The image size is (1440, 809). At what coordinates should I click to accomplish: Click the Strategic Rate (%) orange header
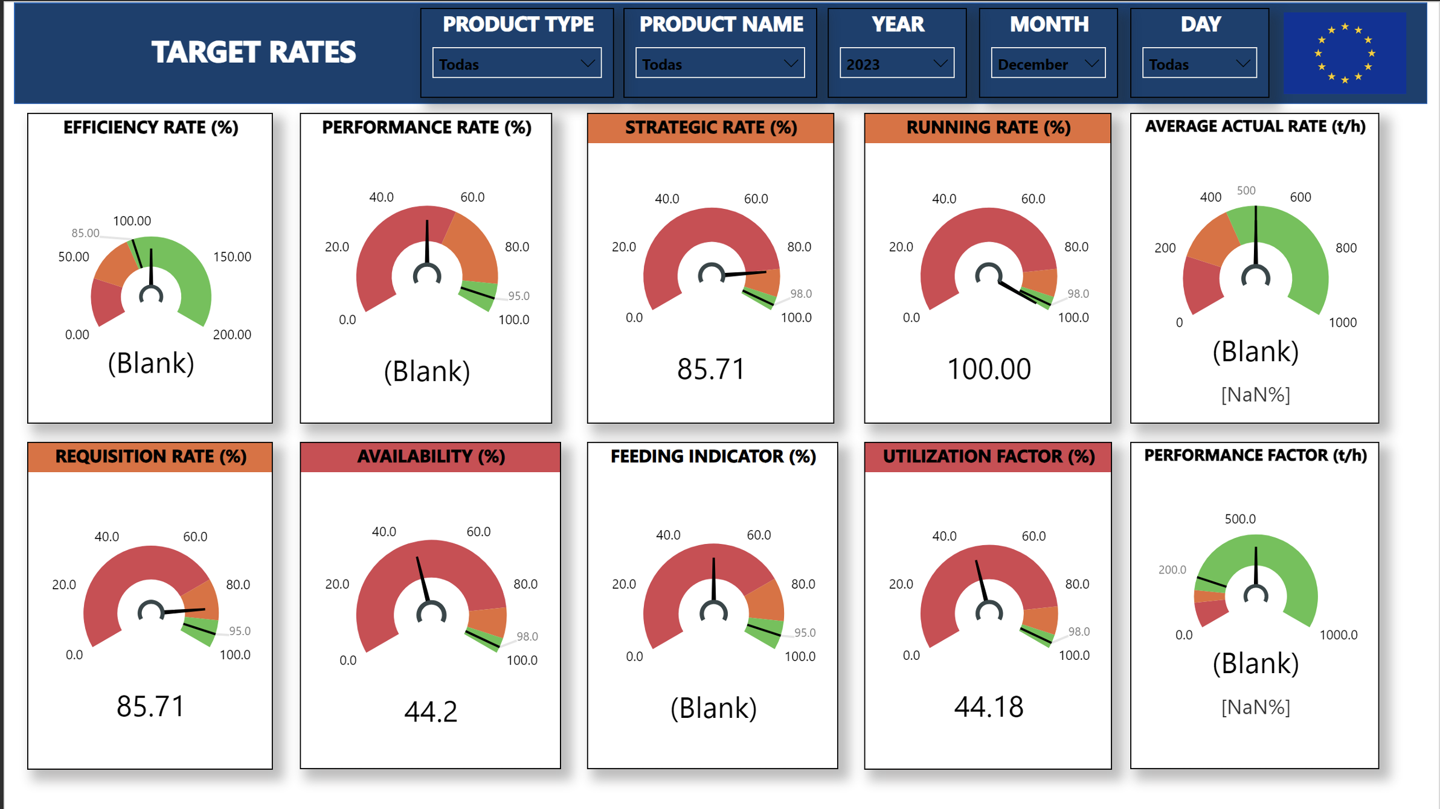pyautogui.click(x=710, y=128)
